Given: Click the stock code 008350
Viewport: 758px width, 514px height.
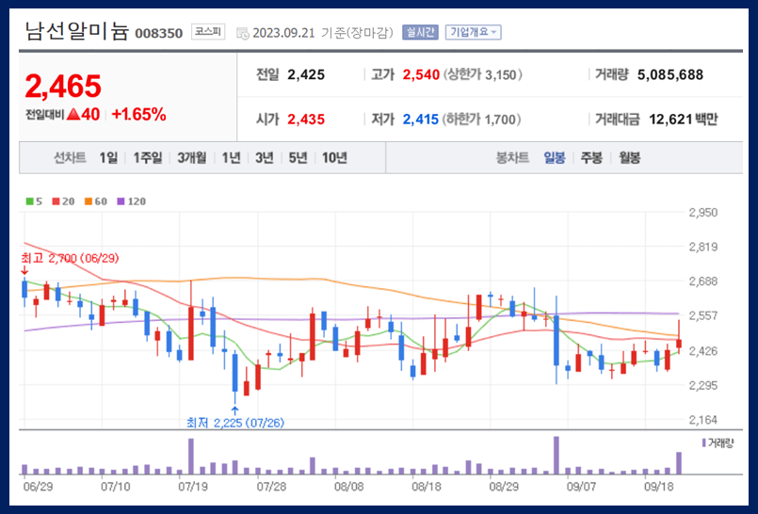Looking at the screenshot, I should 158,33.
